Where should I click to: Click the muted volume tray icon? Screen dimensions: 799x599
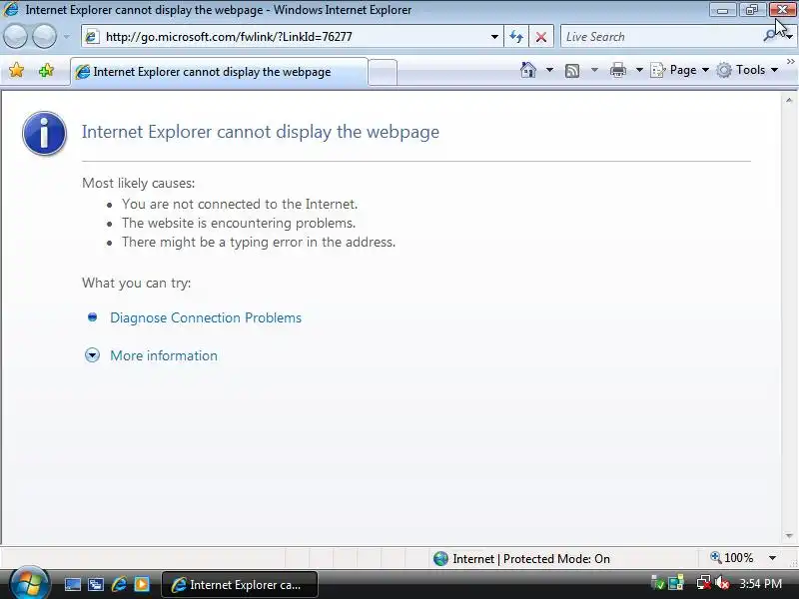tap(722, 583)
